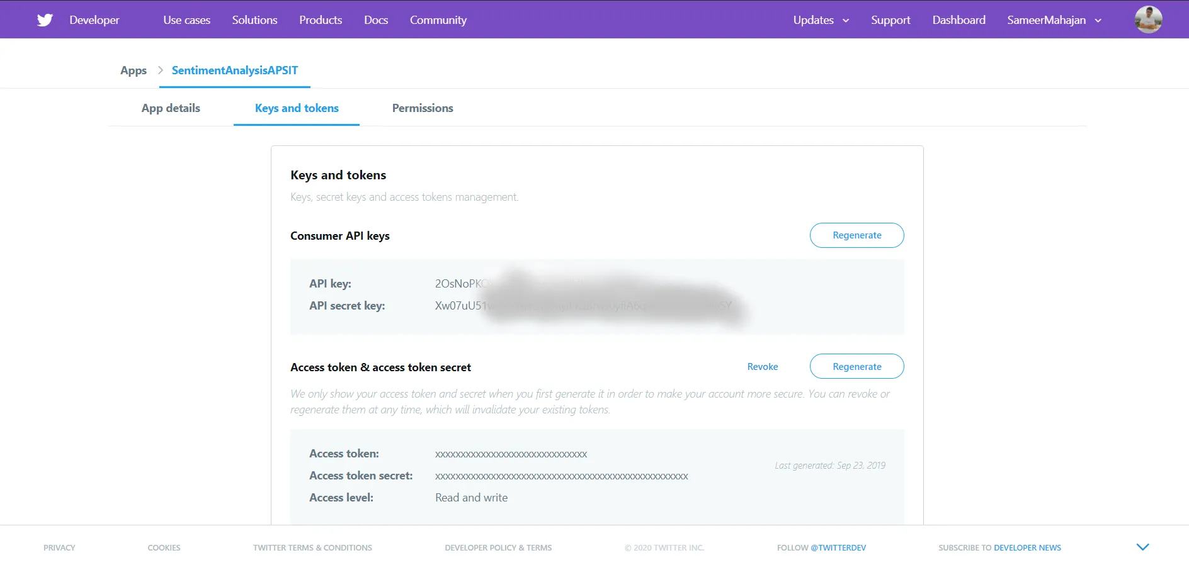
Task: Click the Twitter bird logo
Action: click(45, 20)
